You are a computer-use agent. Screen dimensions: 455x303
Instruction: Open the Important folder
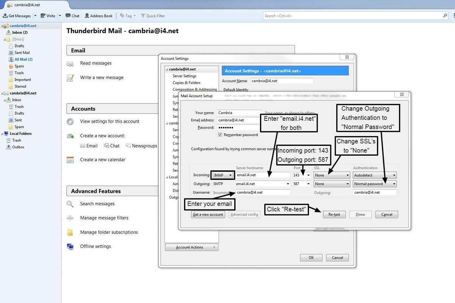point(23,80)
